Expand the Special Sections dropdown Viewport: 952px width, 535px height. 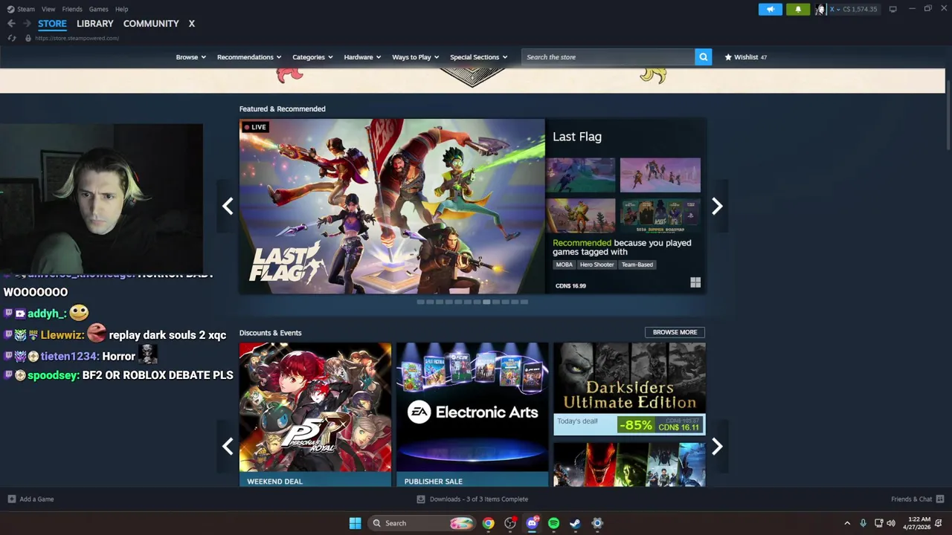(x=478, y=57)
